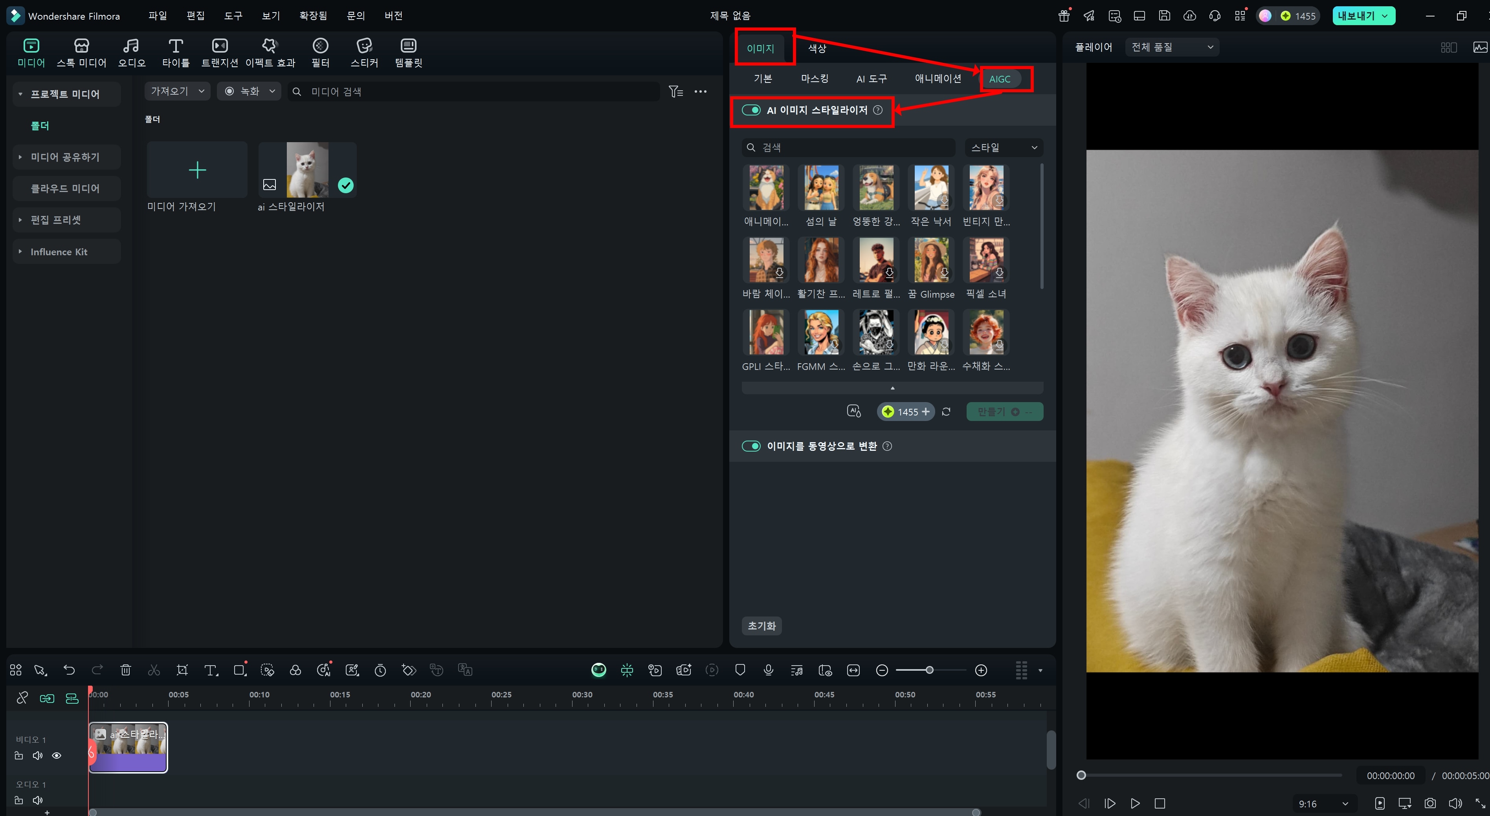This screenshot has width=1490, height=816.
Task: Open the 스티커 (Stickers) panel
Action: [x=364, y=53]
